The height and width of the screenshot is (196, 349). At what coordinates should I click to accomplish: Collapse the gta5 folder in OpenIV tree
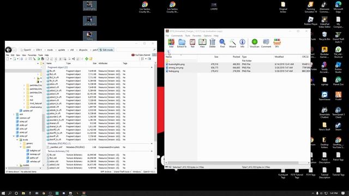(21, 147)
